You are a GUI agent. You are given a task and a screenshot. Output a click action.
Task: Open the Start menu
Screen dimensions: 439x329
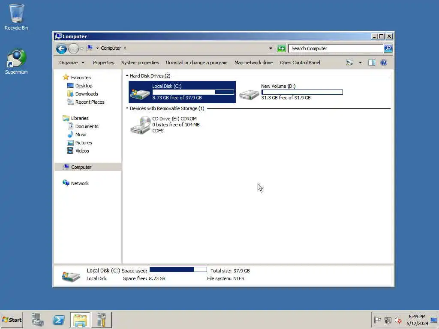pos(12,320)
